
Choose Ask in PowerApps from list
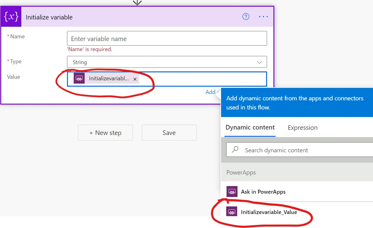coord(263,192)
